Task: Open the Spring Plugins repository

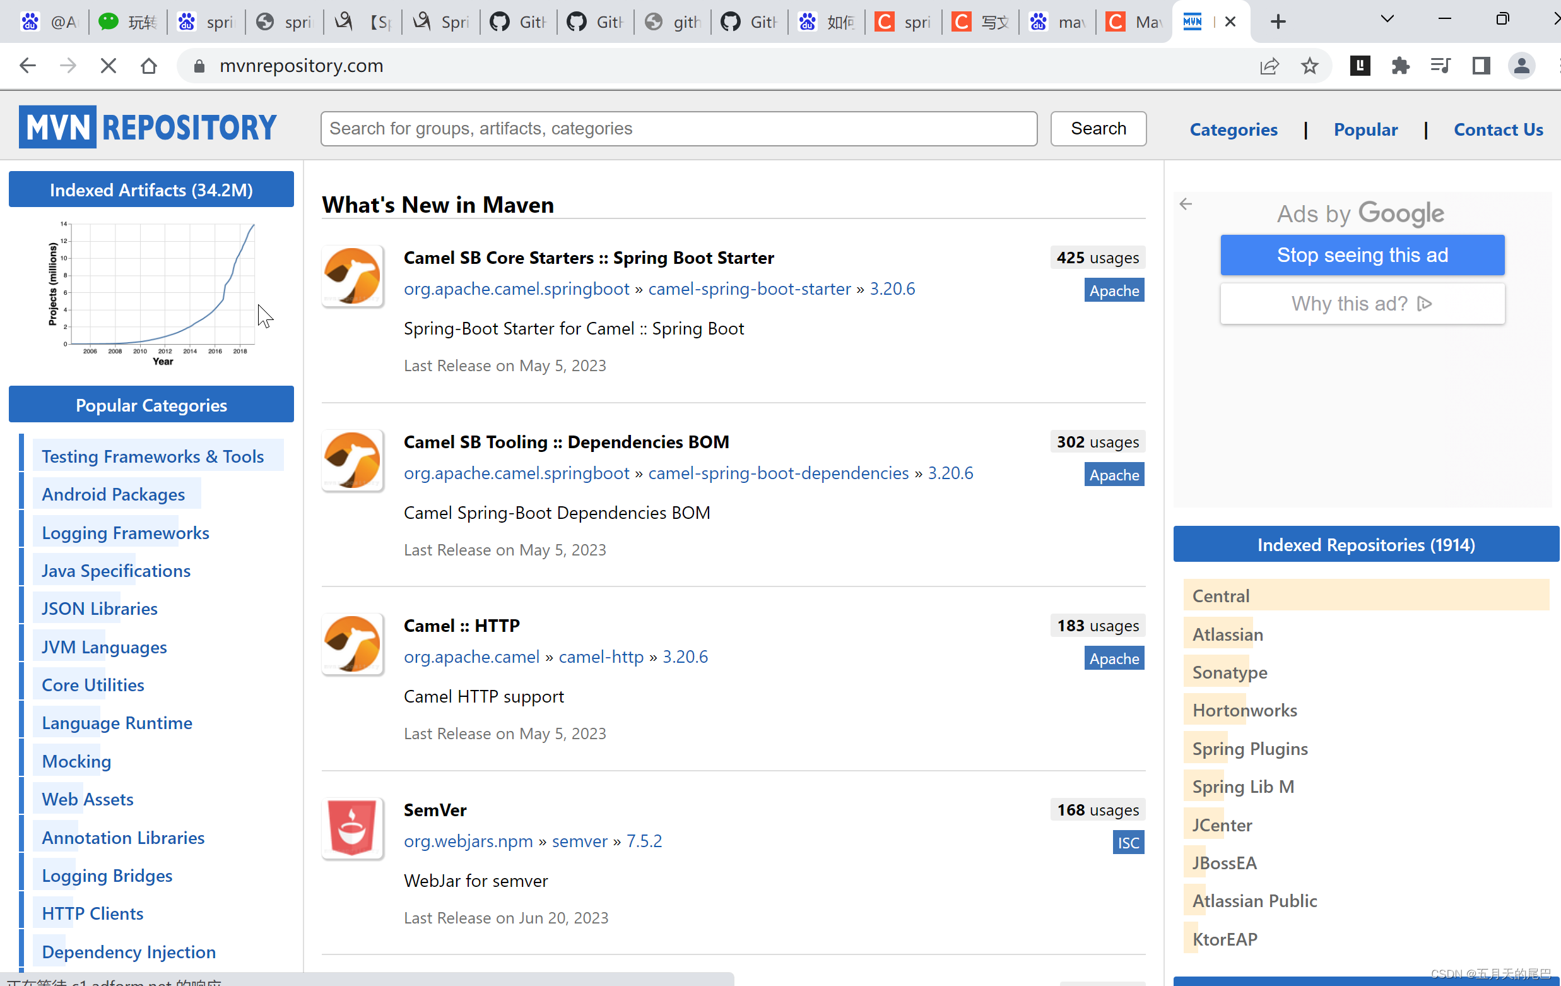Action: click(1249, 749)
